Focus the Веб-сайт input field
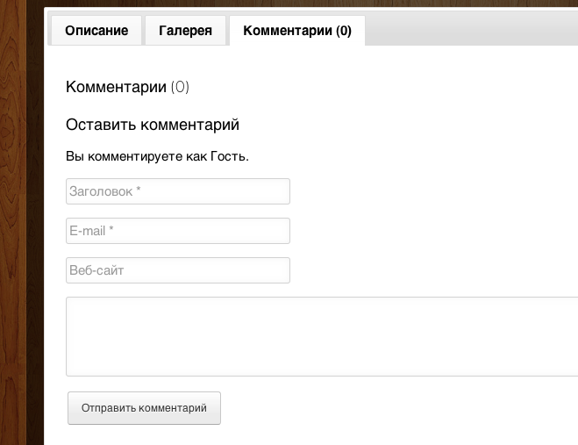Screen dimensions: 578x445 tap(177, 270)
